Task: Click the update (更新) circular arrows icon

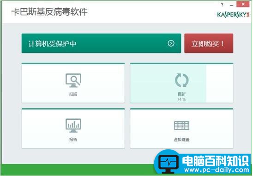Action: (x=182, y=80)
